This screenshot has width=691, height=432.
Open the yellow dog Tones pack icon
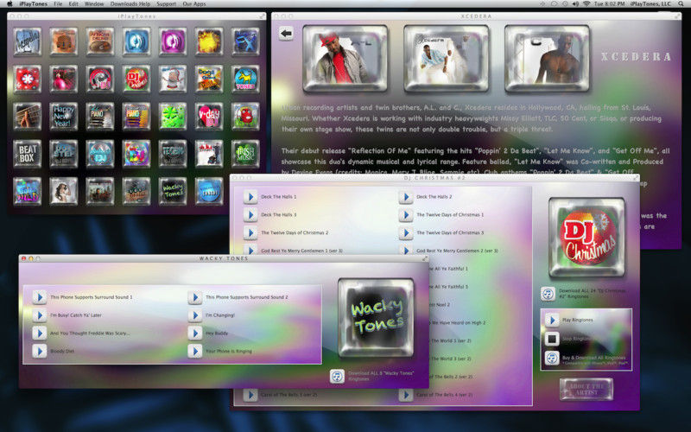pos(245,79)
